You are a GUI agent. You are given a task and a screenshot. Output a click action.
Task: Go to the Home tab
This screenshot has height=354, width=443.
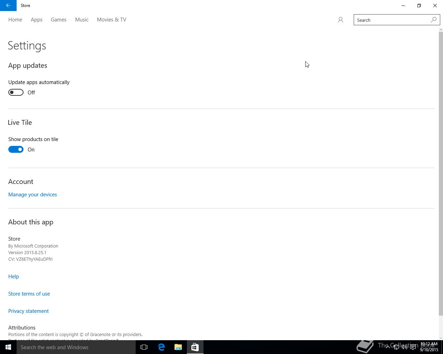(x=15, y=20)
